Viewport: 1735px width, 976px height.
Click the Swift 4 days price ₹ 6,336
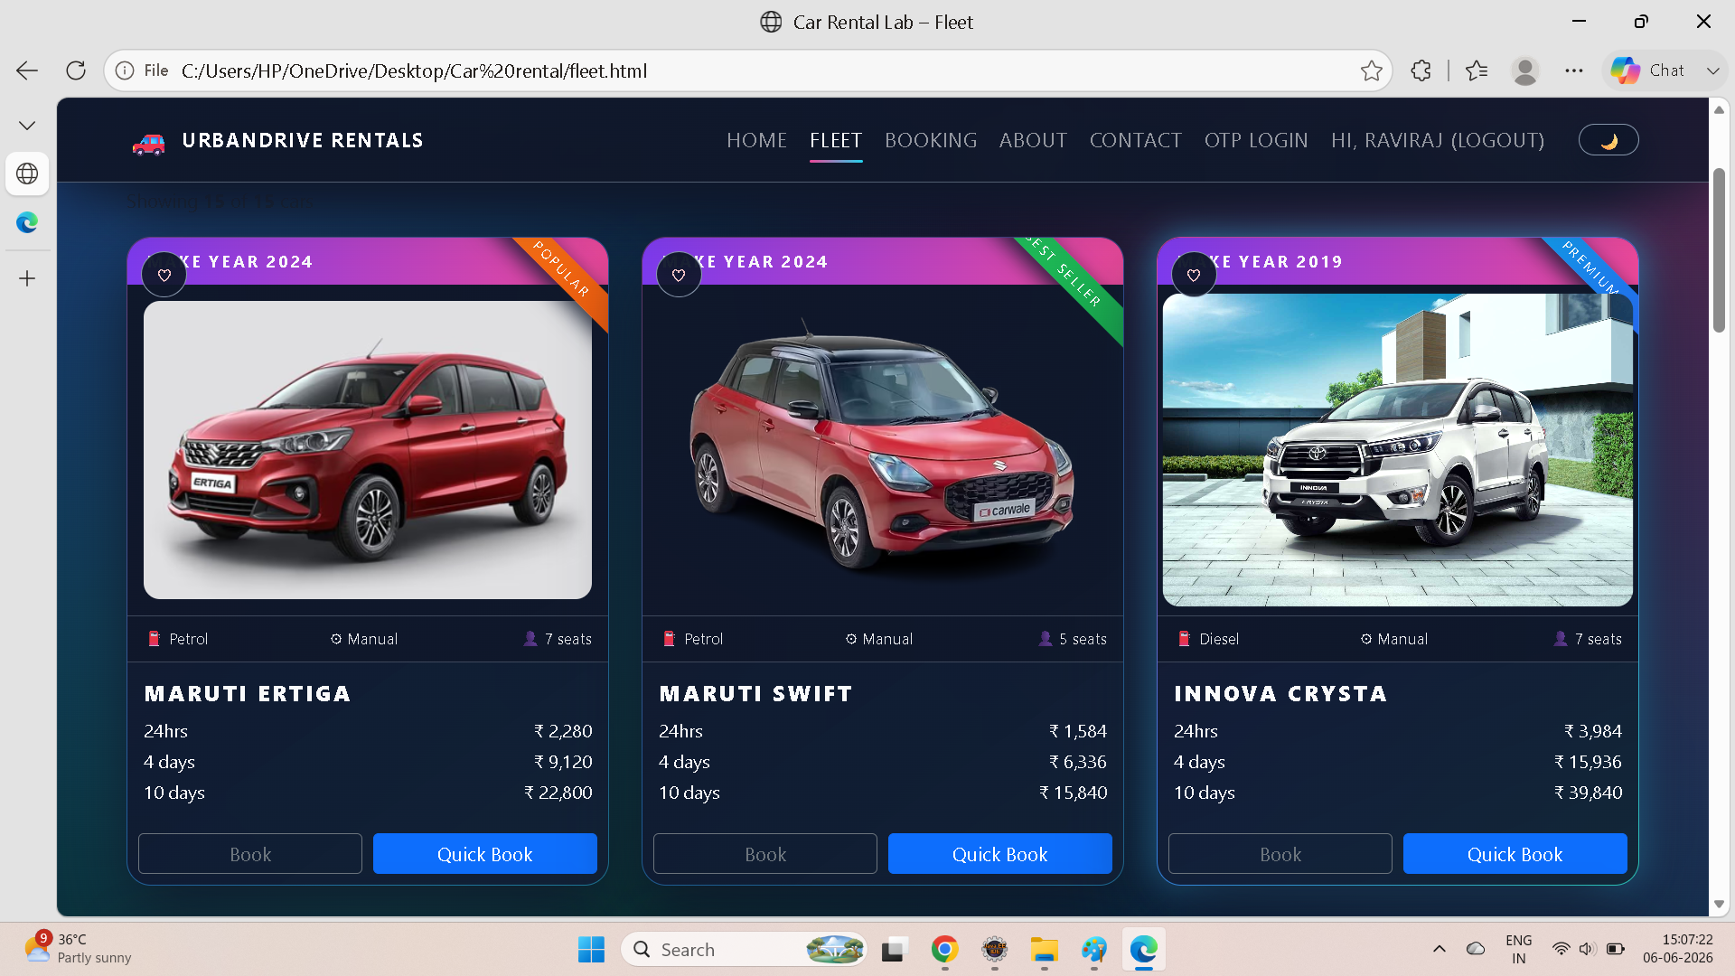1077,762
